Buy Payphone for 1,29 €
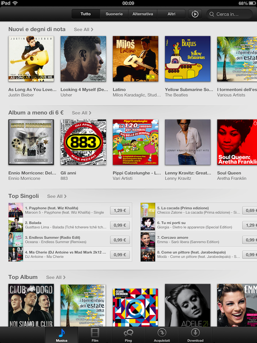 (120, 210)
